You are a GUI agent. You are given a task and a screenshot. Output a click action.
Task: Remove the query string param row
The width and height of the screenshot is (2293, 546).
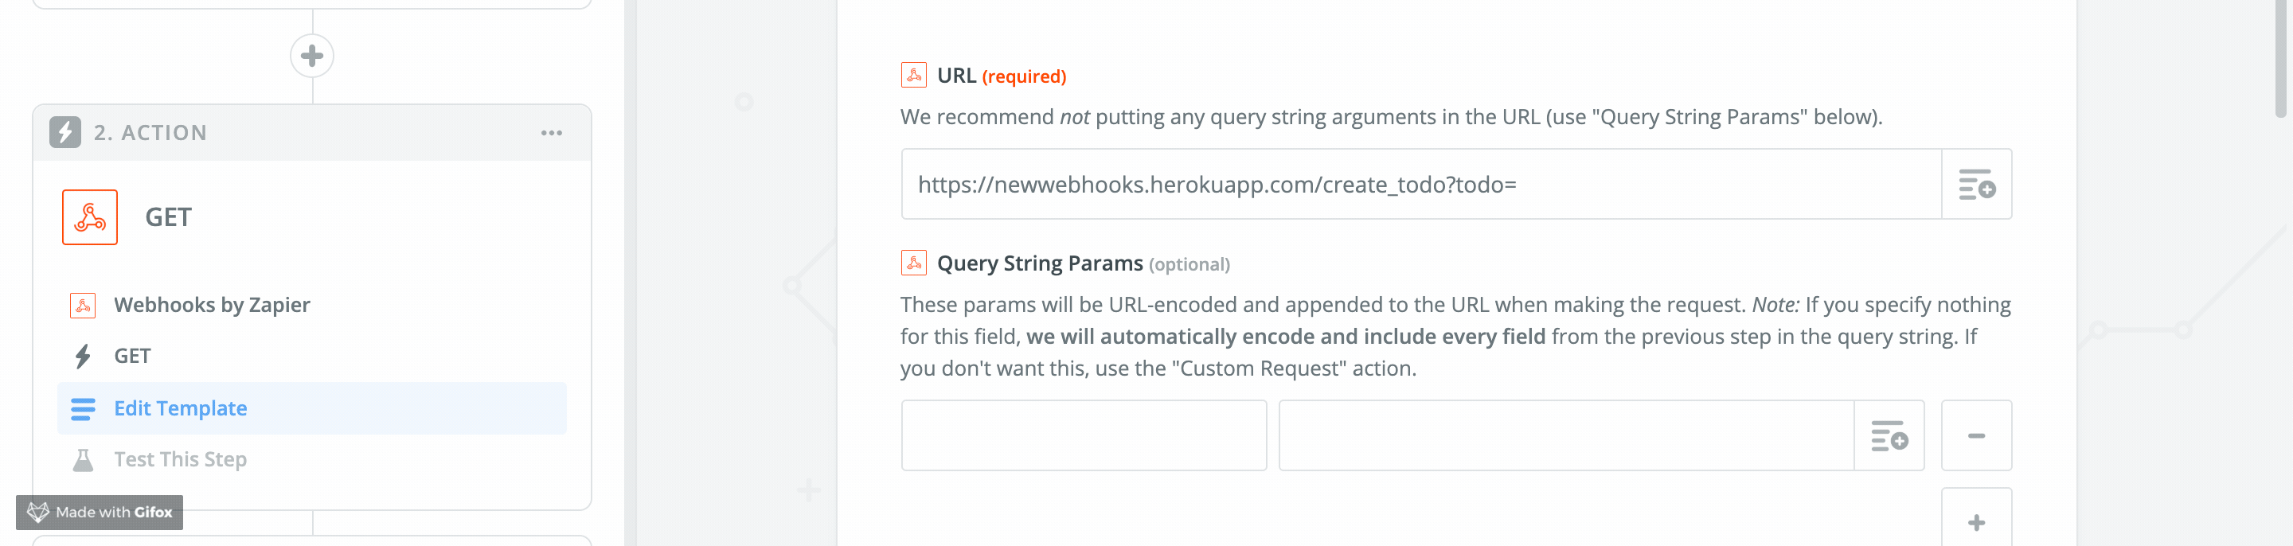pos(1976,435)
